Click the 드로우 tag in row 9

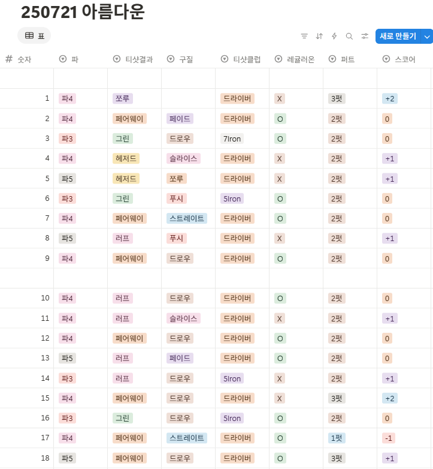(180, 258)
